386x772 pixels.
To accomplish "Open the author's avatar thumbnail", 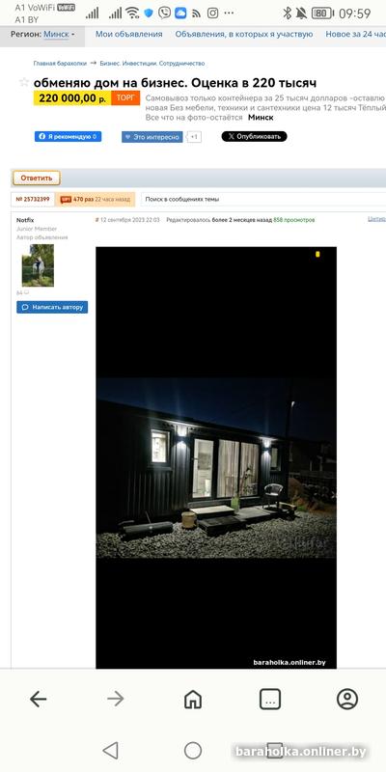I will [x=38, y=265].
